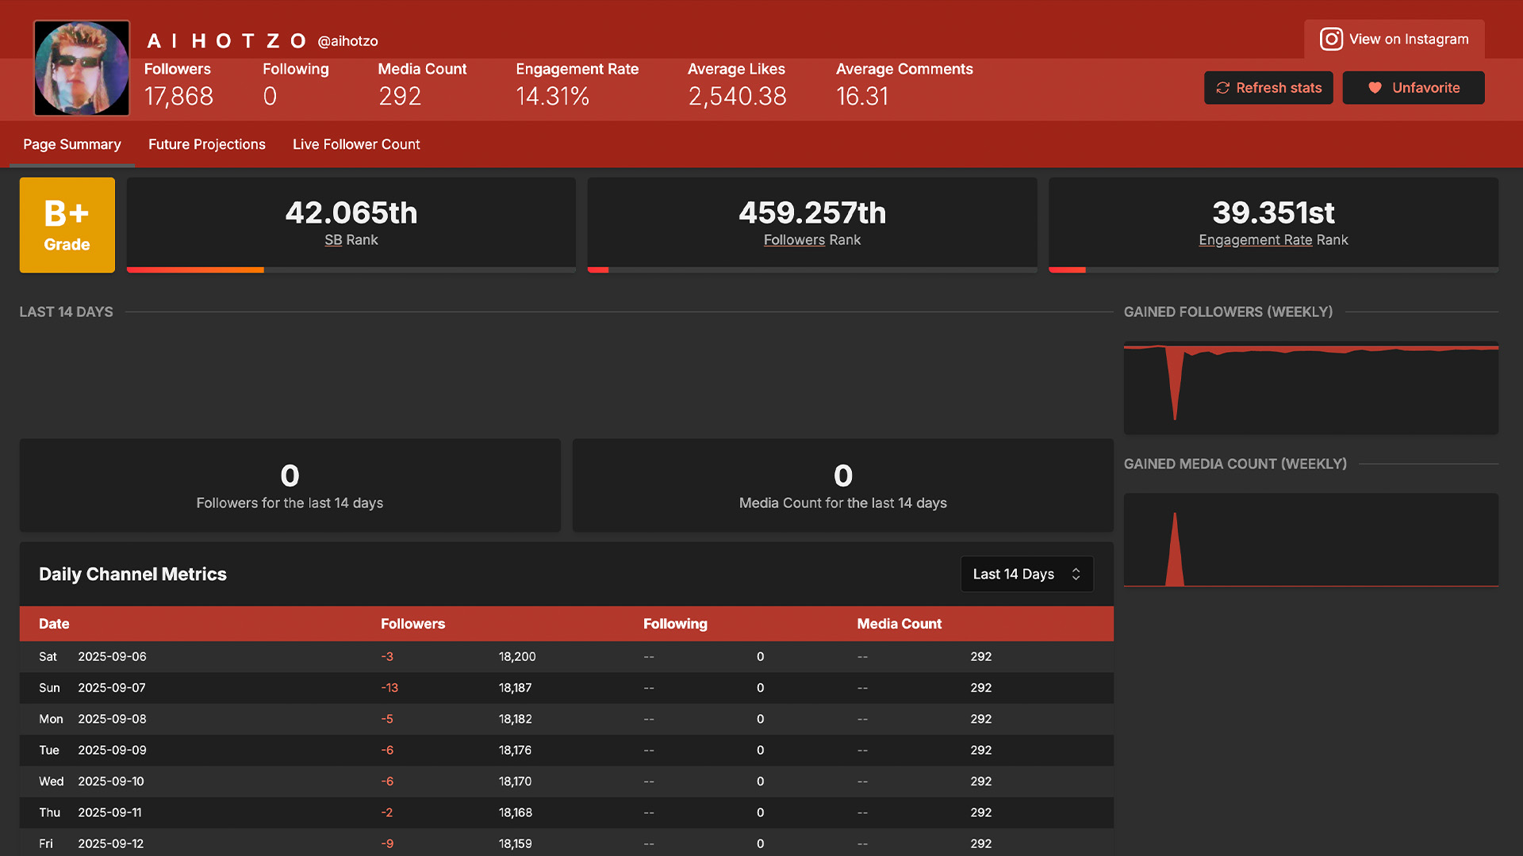The image size is (1523, 856).
Task: Open the Last 14 Days dropdown
Action: pos(1026,574)
